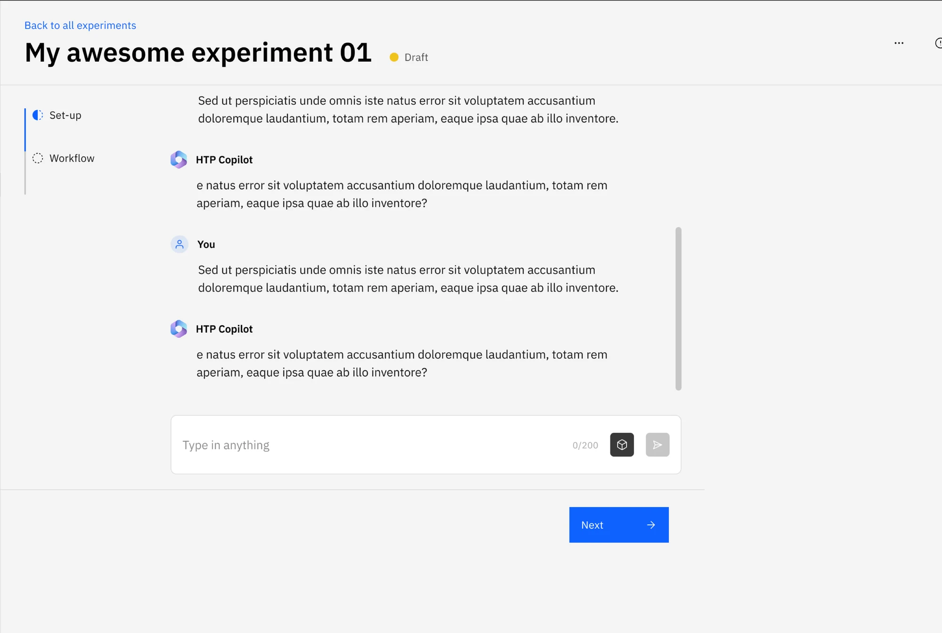Screen dimensions: 942x633
Task: Open the three-dot overflow menu
Action: 899,43
